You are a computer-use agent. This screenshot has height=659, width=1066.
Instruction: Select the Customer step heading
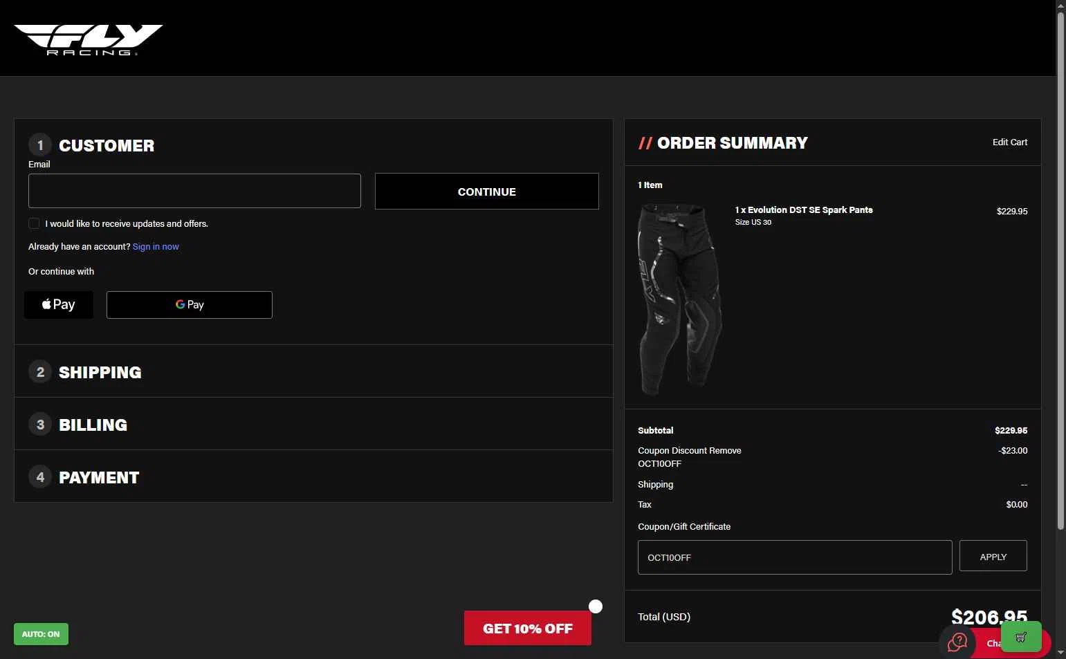tap(107, 145)
